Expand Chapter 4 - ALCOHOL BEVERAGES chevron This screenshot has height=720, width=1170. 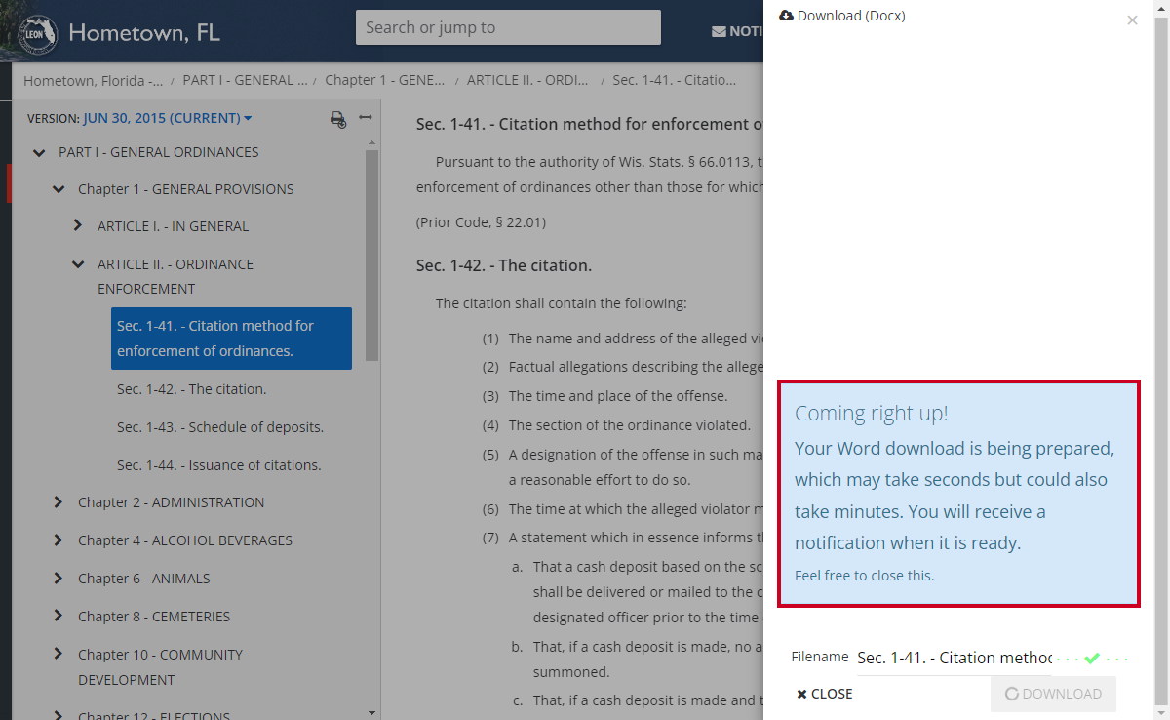(58, 540)
